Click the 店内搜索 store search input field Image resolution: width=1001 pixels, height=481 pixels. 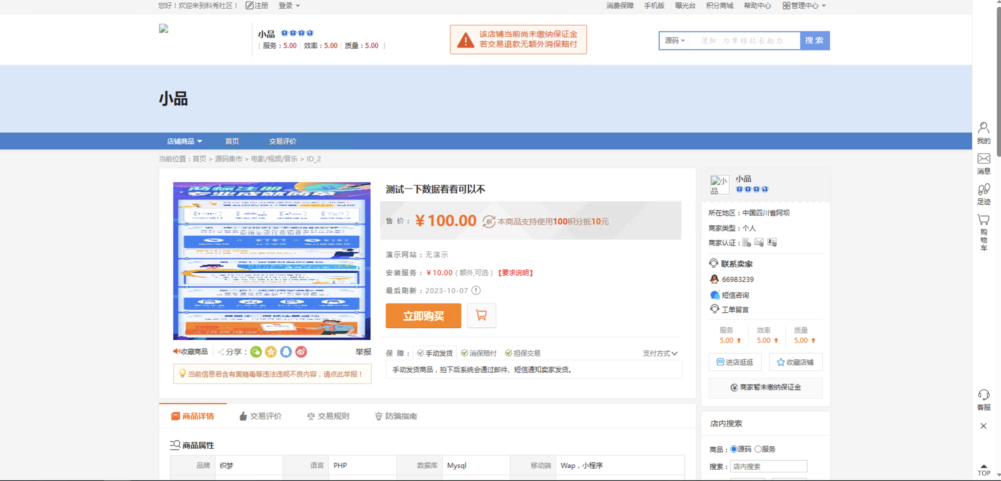(x=768, y=466)
